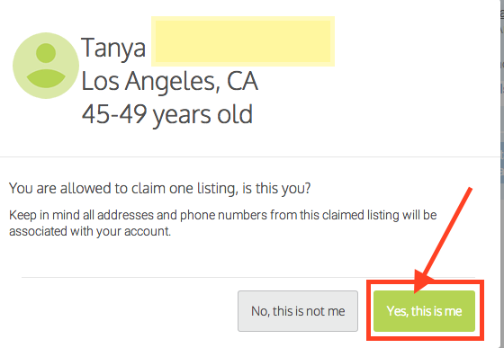This screenshot has height=348, width=504.
Task: Click the 'is this you?' phrase
Action: (276, 188)
